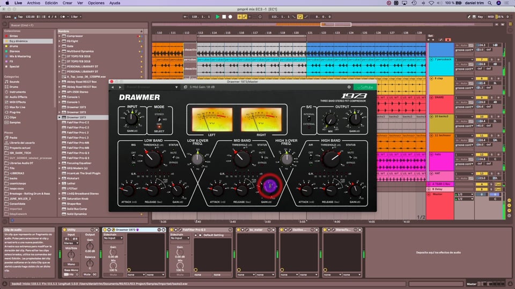Click the Arrangement Record button
515x289 pixels.
pos(230,17)
